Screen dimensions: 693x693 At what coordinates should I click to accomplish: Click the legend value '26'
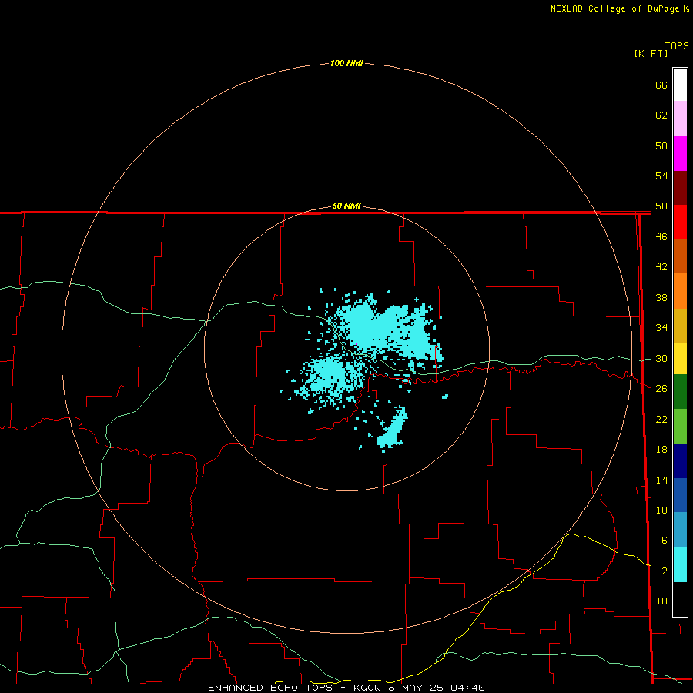661,389
